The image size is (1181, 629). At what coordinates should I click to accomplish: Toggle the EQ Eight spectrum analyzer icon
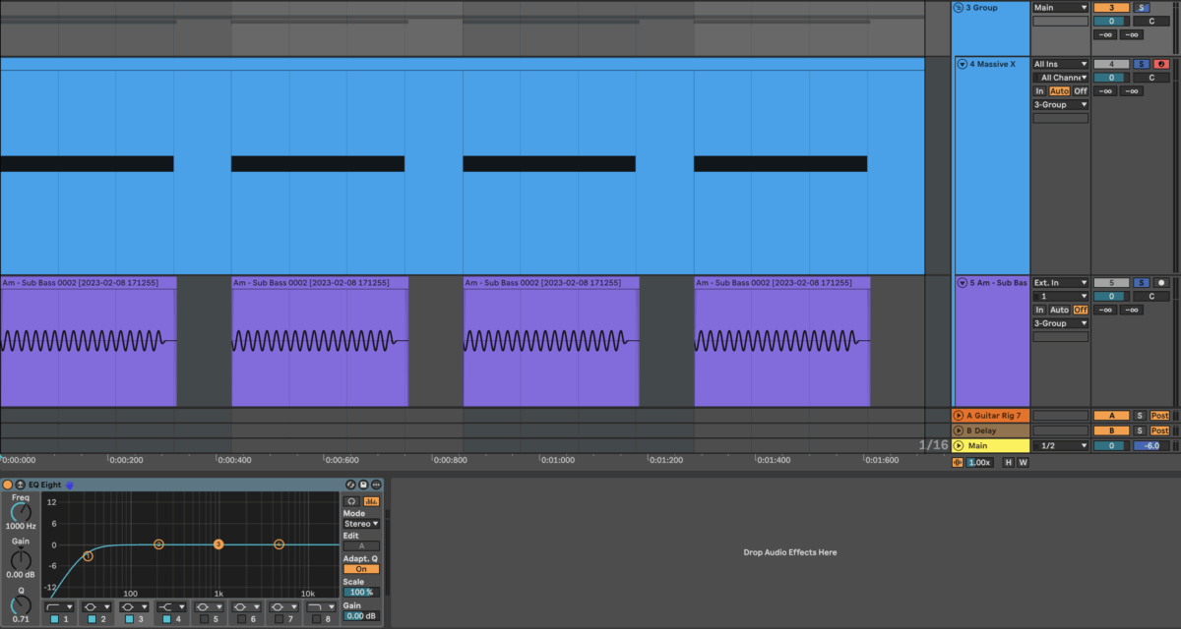tap(371, 501)
